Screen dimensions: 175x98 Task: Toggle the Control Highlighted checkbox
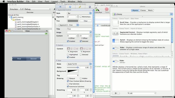click(x=68, y=54)
